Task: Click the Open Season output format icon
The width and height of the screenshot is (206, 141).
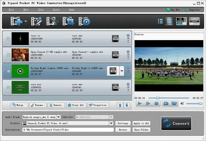Action: [x=115, y=55]
